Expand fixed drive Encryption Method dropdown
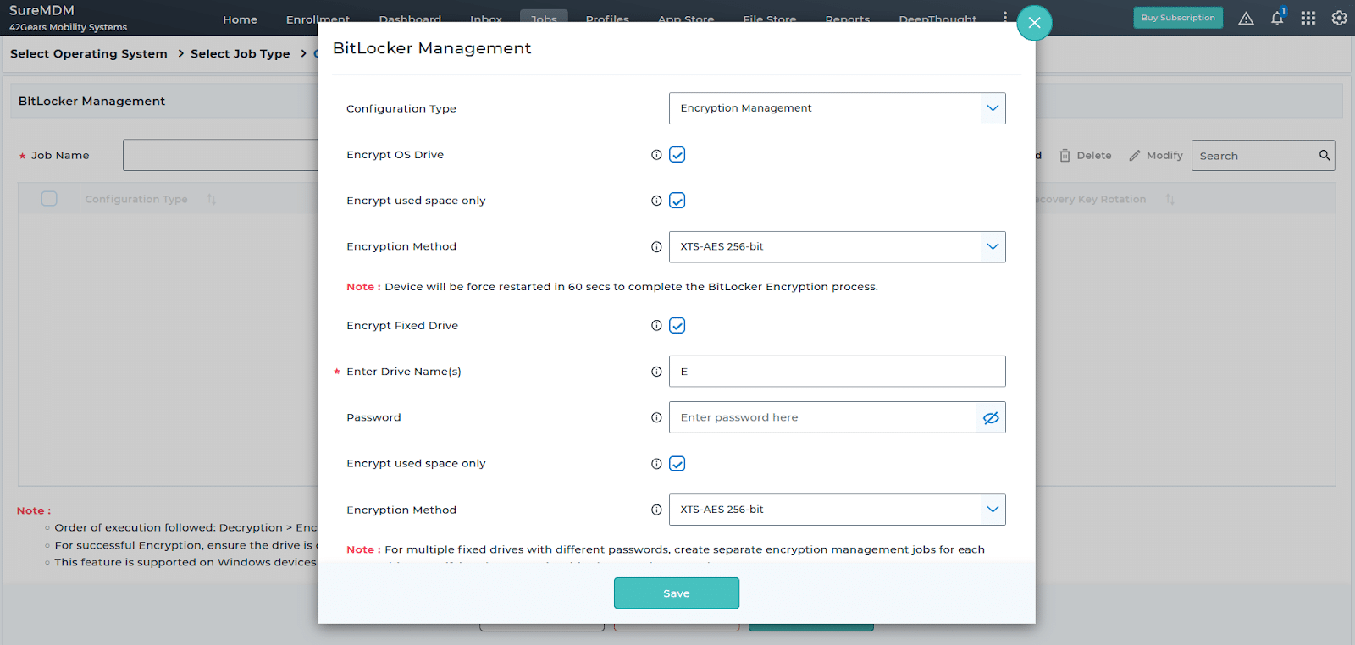This screenshot has height=645, width=1355. [x=837, y=510]
